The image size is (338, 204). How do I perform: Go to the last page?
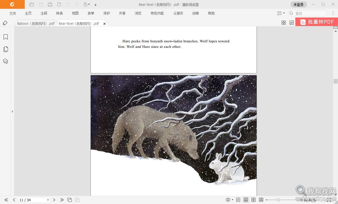point(62,200)
